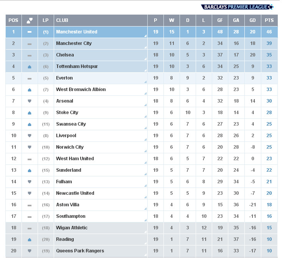
Task: Sort table by GD column header
Action: pos(253,20)
